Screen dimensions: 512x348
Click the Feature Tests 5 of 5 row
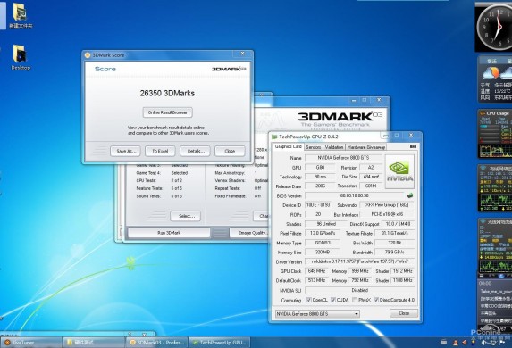(x=159, y=188)
